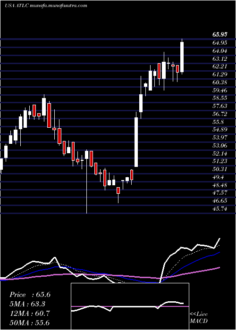236x330 pixels.
Task: Click the last tall white candlestick near 64.95
Action: tap(182, 57)
